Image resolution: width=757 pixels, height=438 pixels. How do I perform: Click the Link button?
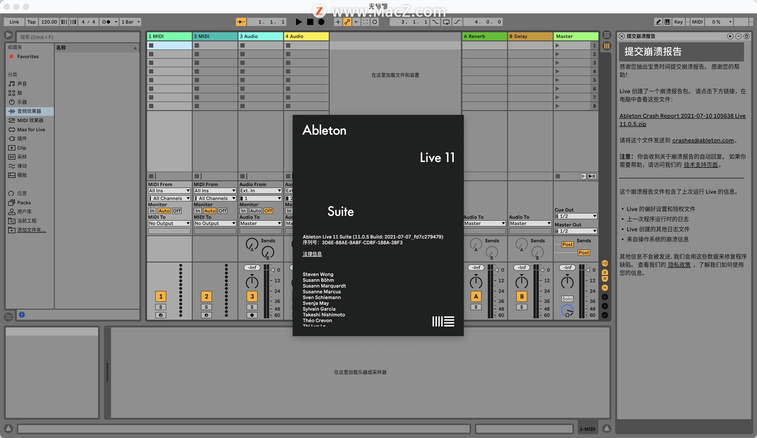[14, 22]
